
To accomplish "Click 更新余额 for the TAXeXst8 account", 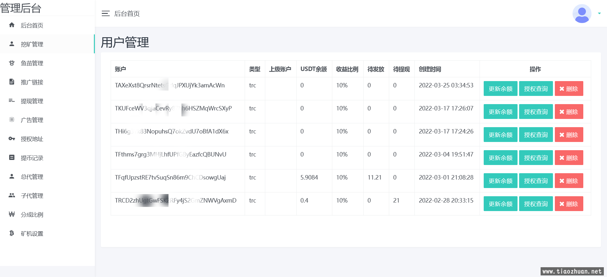I will click(x=500, y=89).
